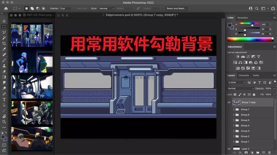Go to Photoshop Home screen
277x155 pixels.
pos(6,8)
